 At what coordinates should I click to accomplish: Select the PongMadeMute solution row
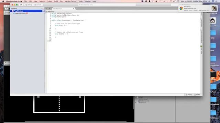click(27, 11)
